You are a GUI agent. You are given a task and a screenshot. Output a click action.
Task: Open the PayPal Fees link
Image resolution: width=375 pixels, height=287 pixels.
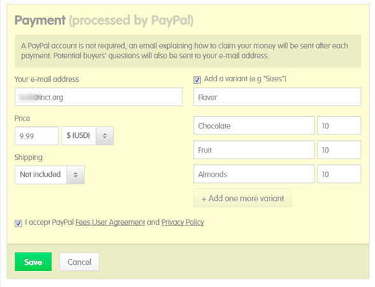click(83, 222)
